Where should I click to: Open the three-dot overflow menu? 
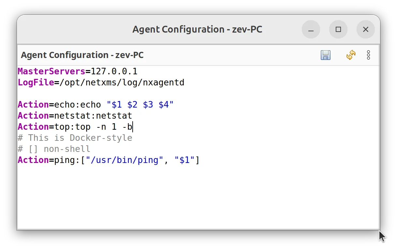pyautogui.click(x=368, y=55)
